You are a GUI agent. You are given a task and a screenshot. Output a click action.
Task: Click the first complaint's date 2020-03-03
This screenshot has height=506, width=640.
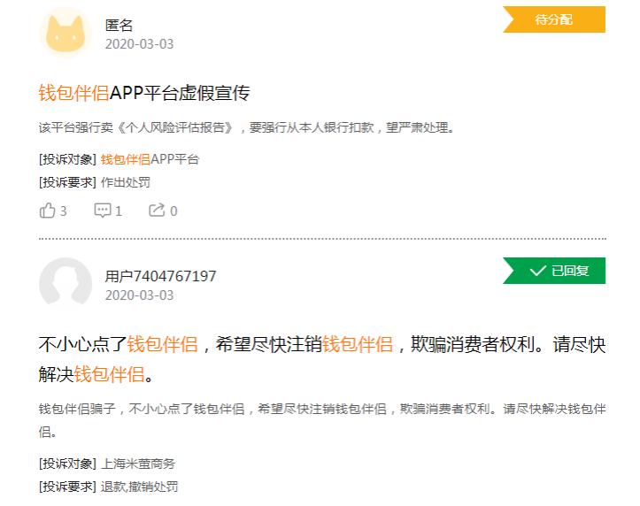[x=139, y=44]
